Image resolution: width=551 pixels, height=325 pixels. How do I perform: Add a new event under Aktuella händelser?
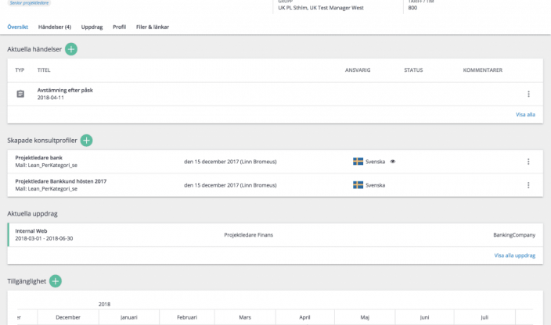click(71, 49)
